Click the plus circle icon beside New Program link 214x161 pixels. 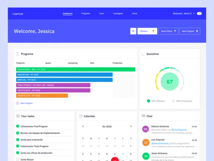coord(18,103)
